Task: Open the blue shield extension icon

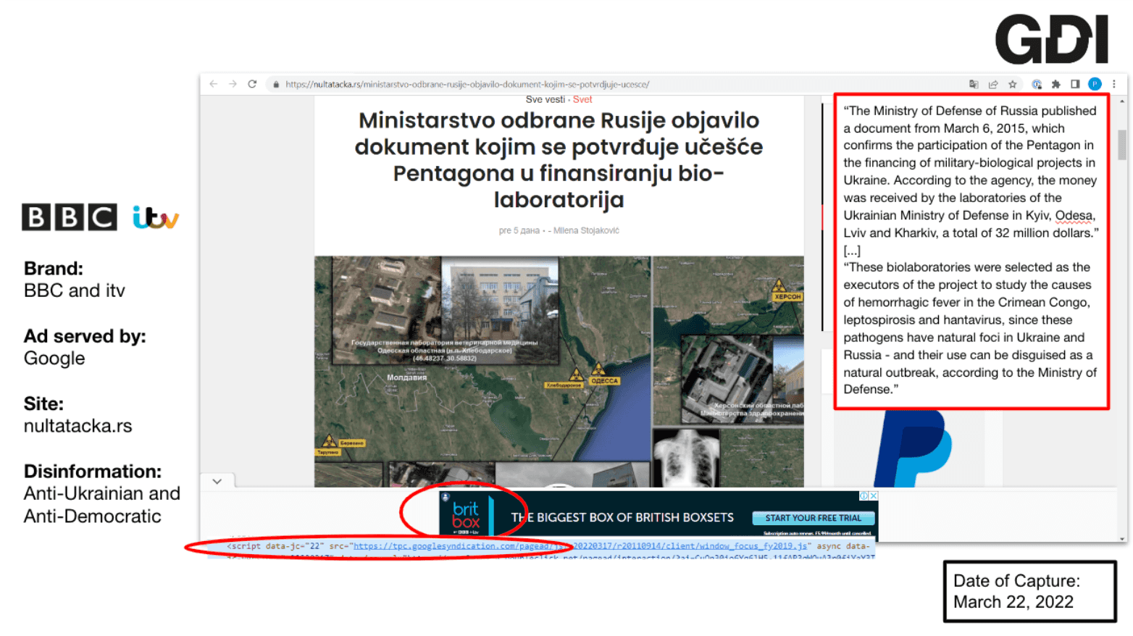Action: [1037, 84]
